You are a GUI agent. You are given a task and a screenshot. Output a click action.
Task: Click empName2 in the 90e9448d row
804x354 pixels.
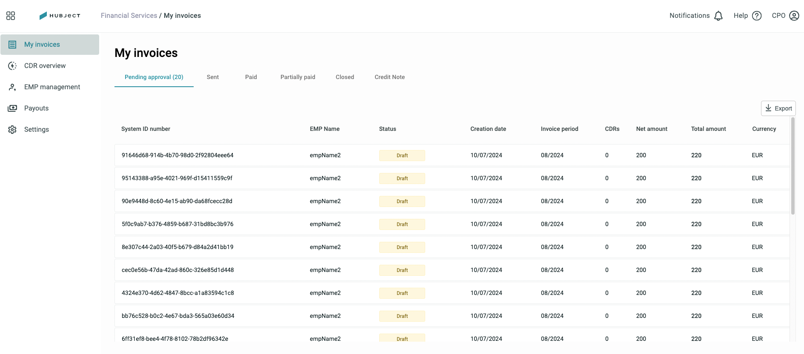(325, 201)
